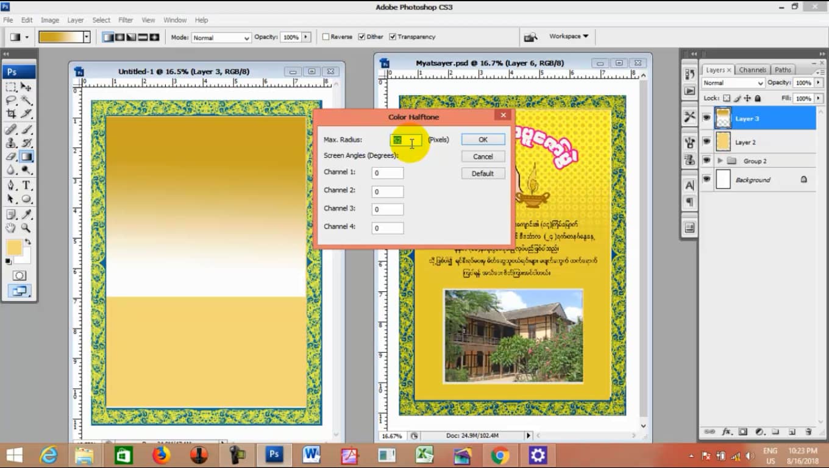Select the Crop tool
The width and height of the screenshot is (829, 468).
(x=11, y=113)
